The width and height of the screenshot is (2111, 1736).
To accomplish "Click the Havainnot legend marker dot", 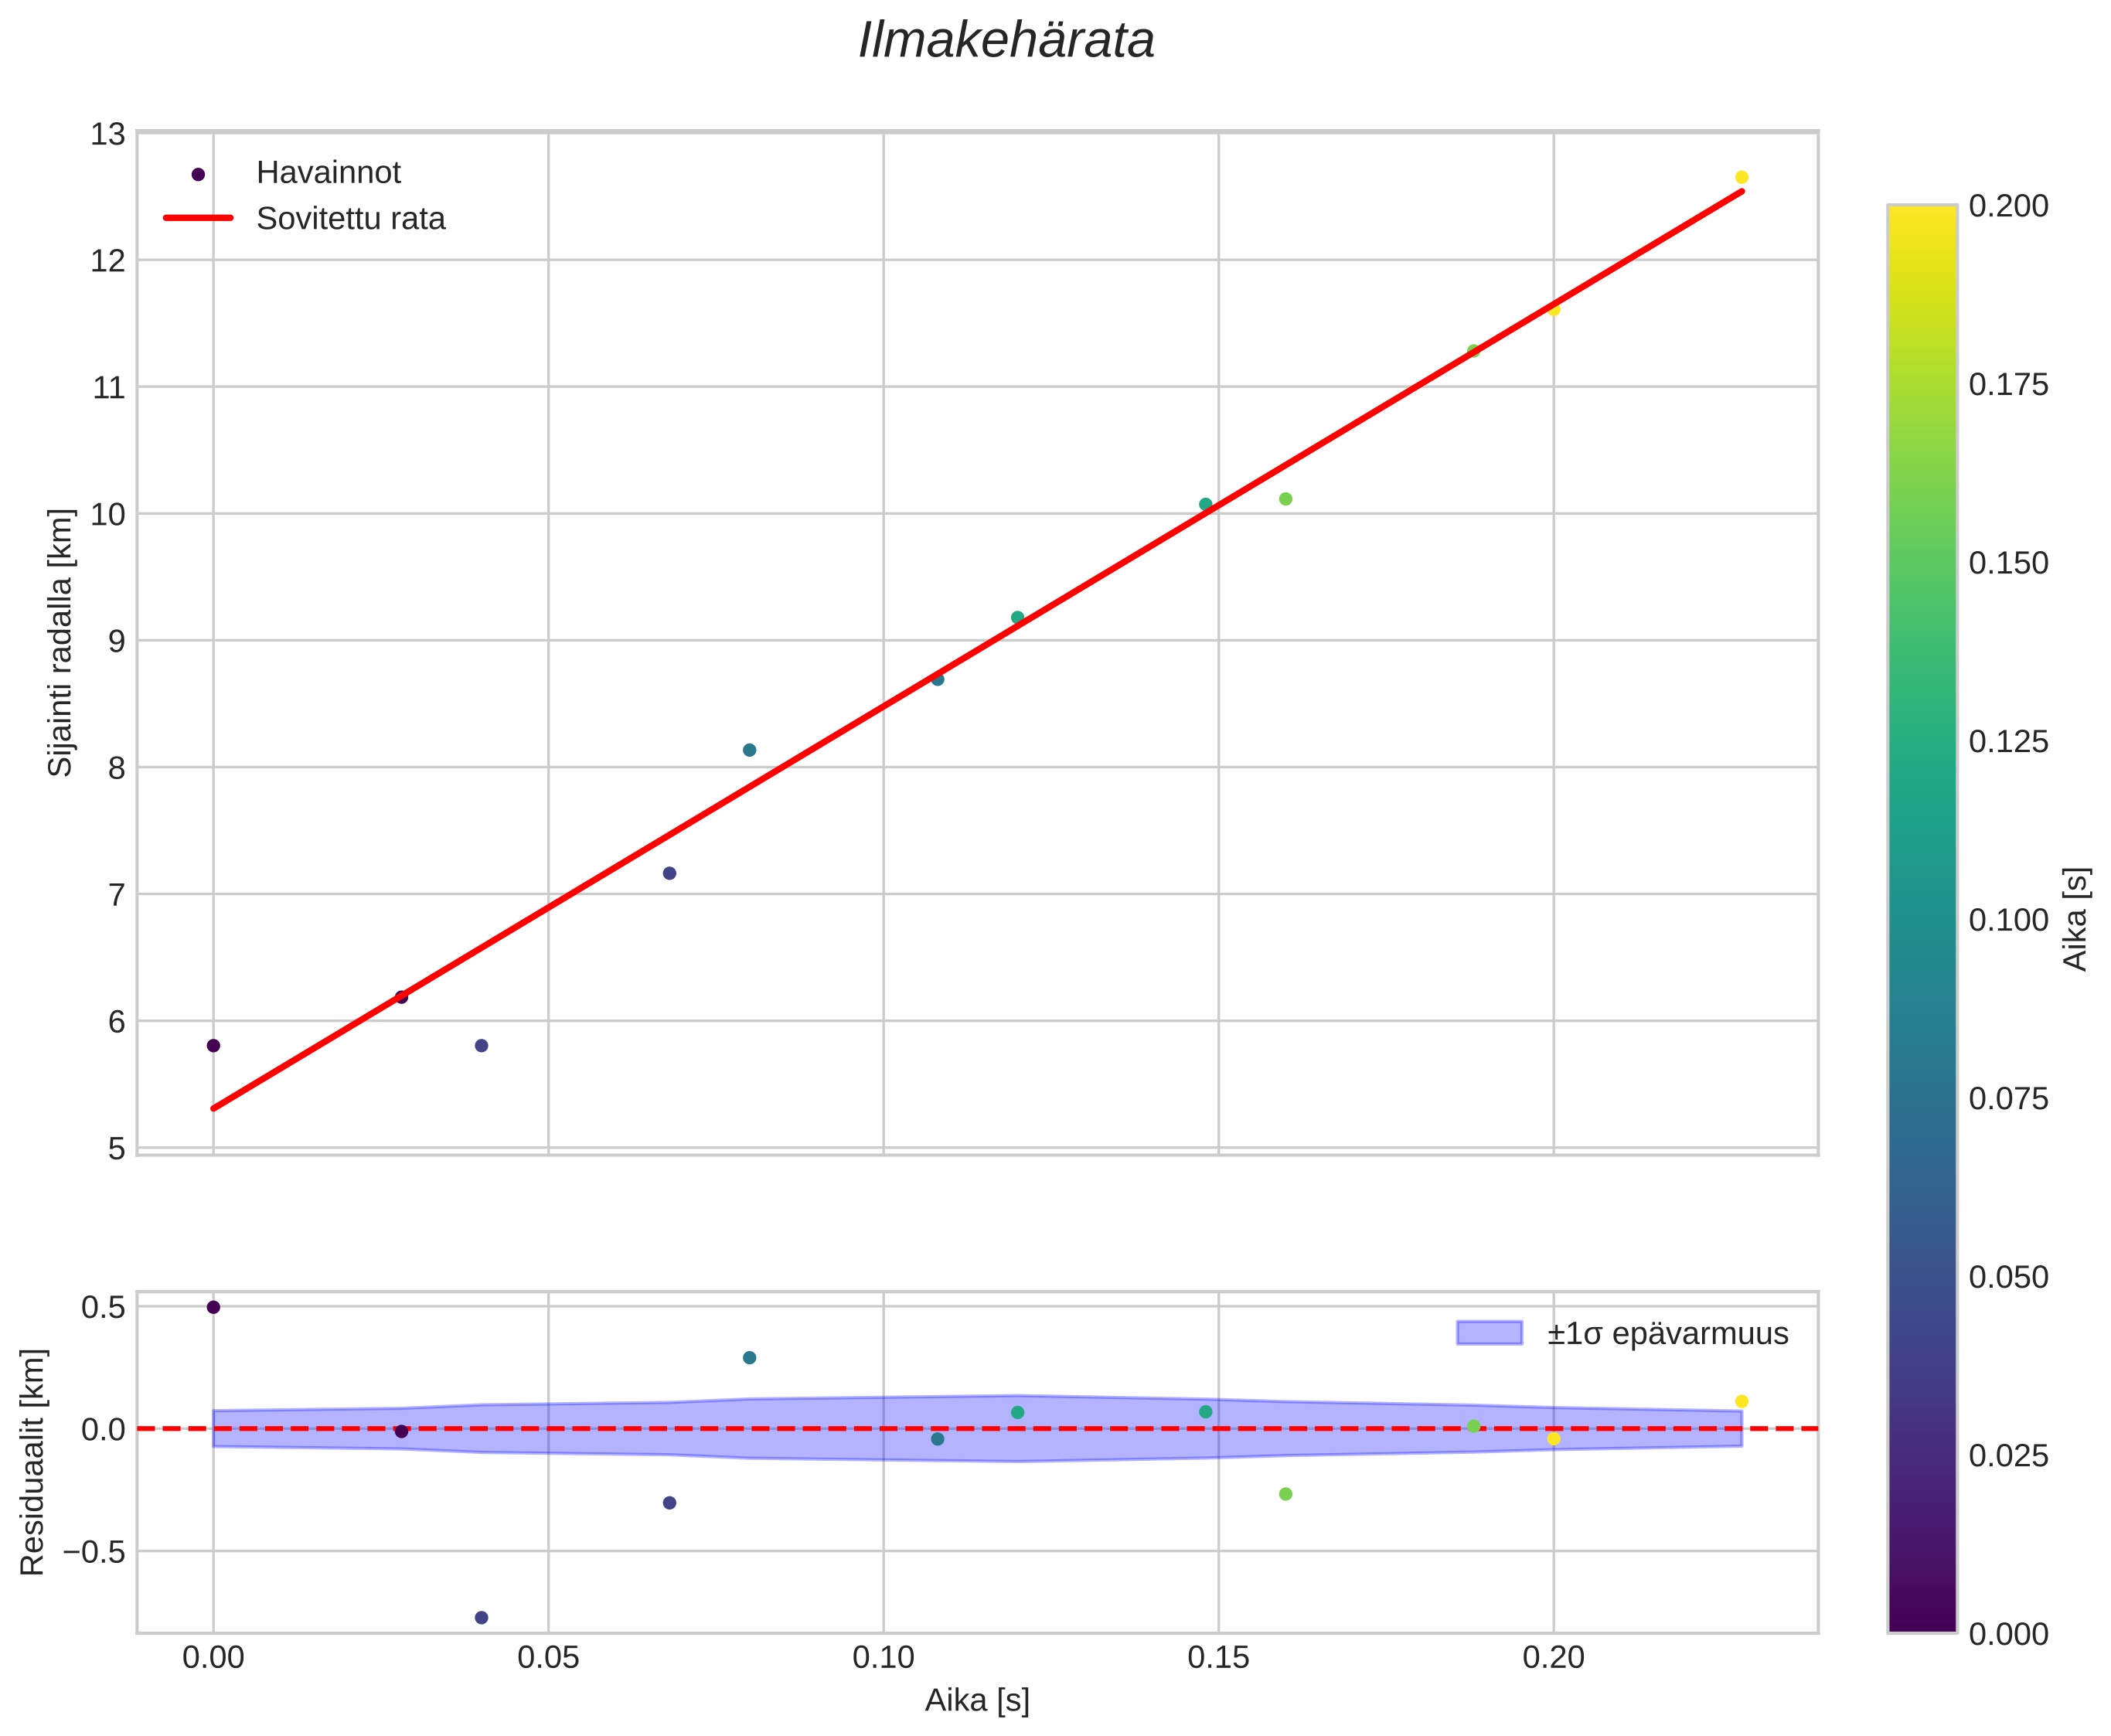I will pos(198,174).
